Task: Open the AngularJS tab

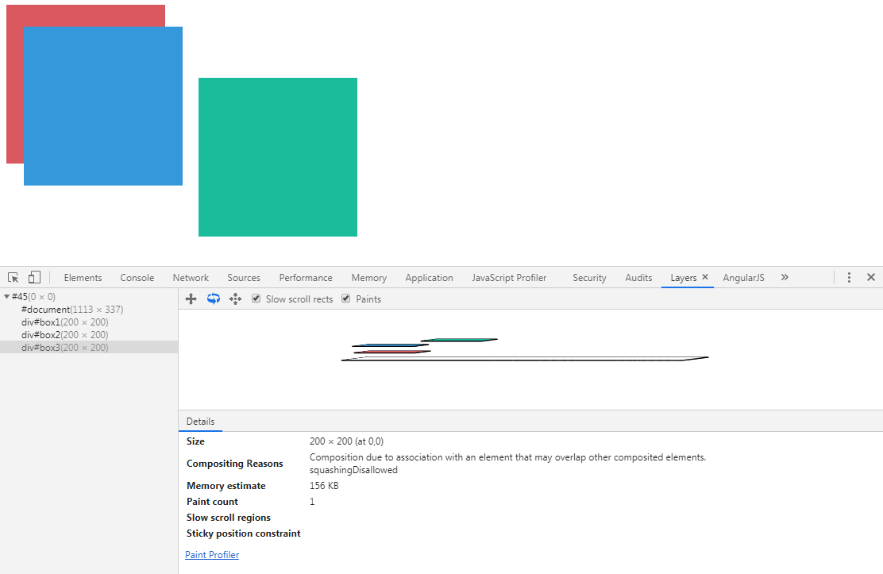Action: (x=743, y=278)
